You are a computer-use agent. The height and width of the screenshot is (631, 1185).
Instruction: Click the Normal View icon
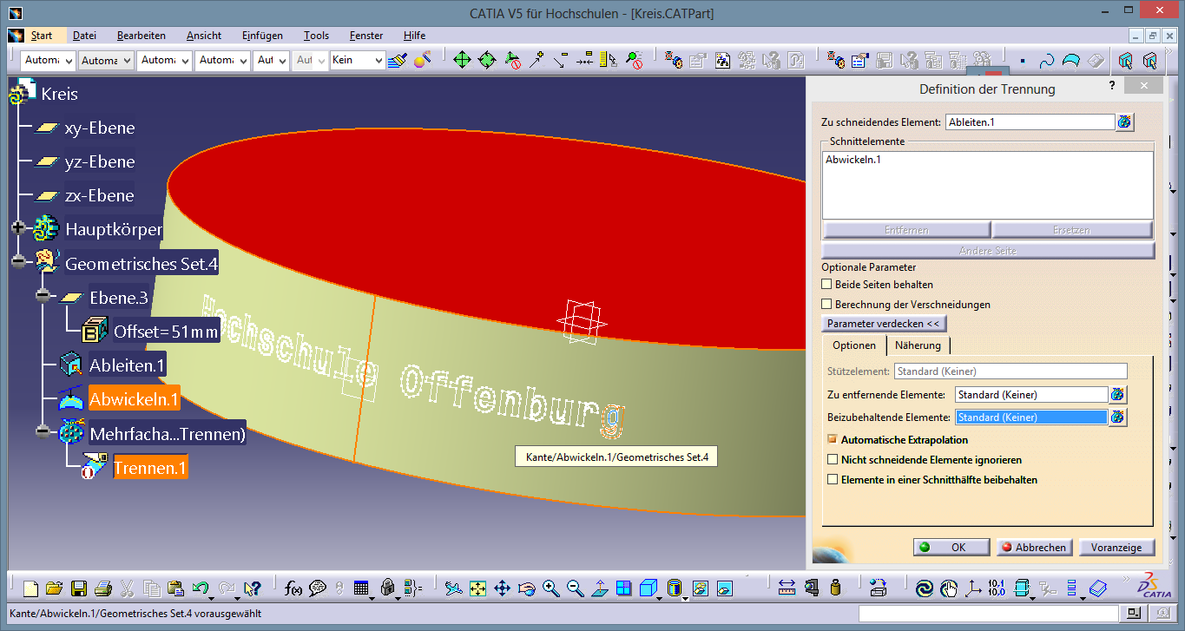pyautogui.click(x=599, y=588)
